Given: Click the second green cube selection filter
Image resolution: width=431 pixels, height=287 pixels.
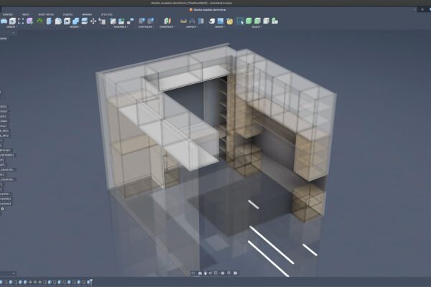Looking at the screenshot, I should pos(258,21).
